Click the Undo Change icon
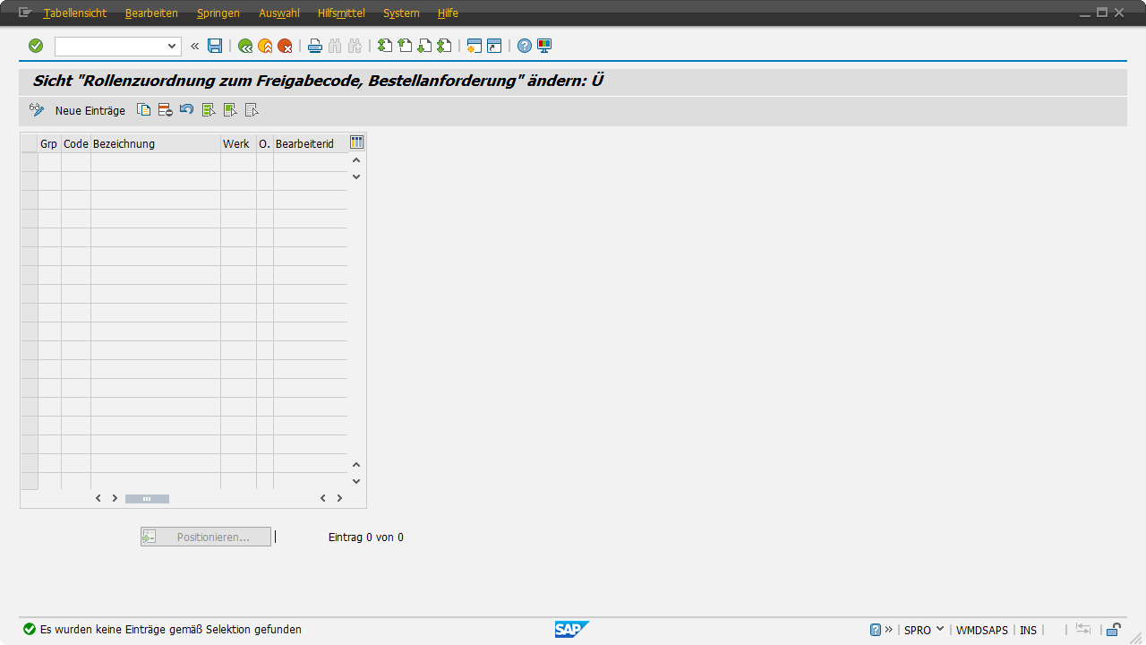 click(186, 110)
